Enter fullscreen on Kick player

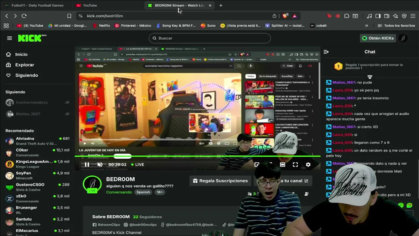tap(295, 165)
